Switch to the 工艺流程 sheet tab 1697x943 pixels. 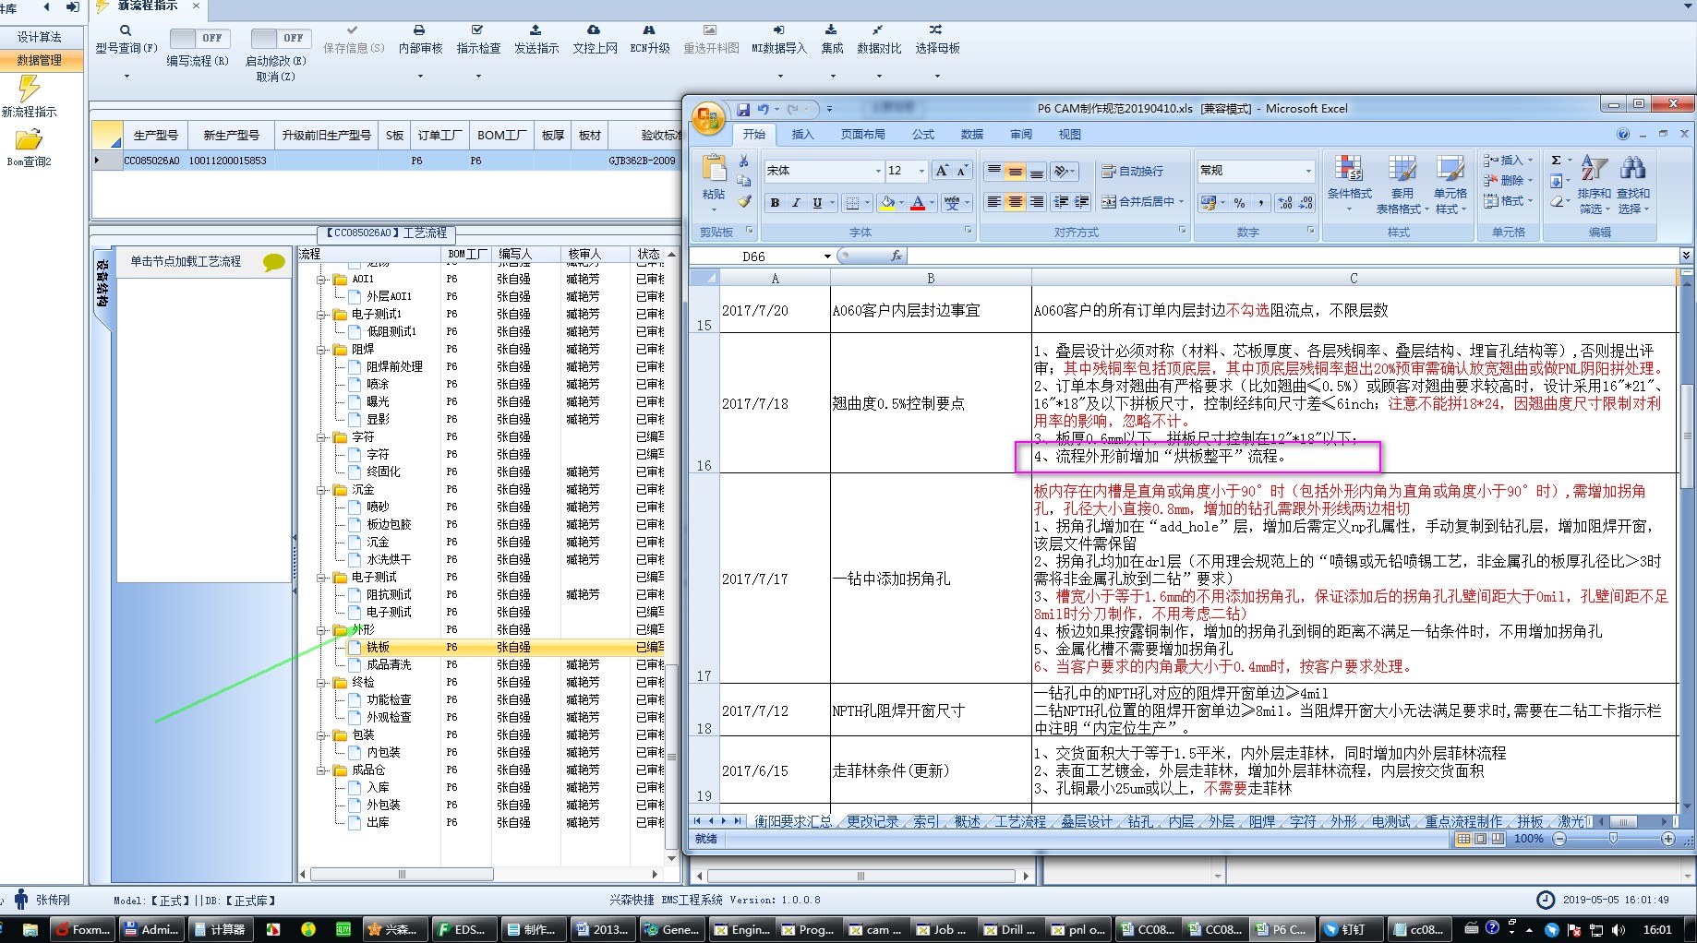[1020, 822]
